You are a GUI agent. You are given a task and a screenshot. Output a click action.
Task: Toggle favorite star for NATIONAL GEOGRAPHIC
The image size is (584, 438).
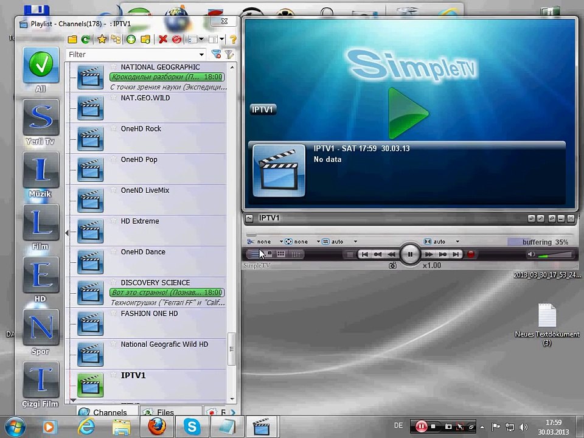(x=114, y=66)
